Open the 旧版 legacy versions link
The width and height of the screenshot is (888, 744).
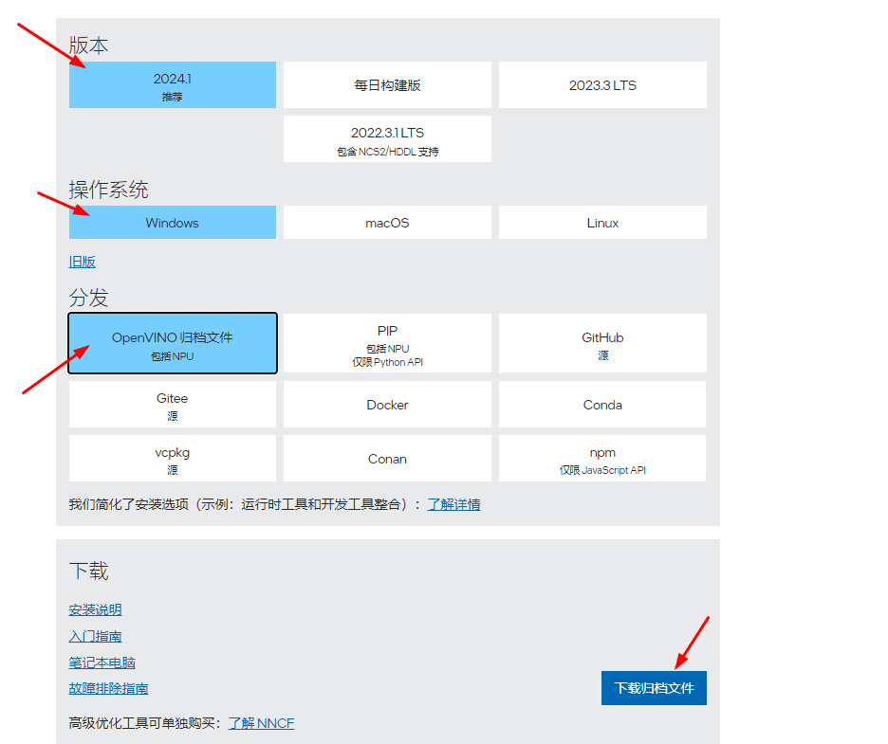[83, 262]
